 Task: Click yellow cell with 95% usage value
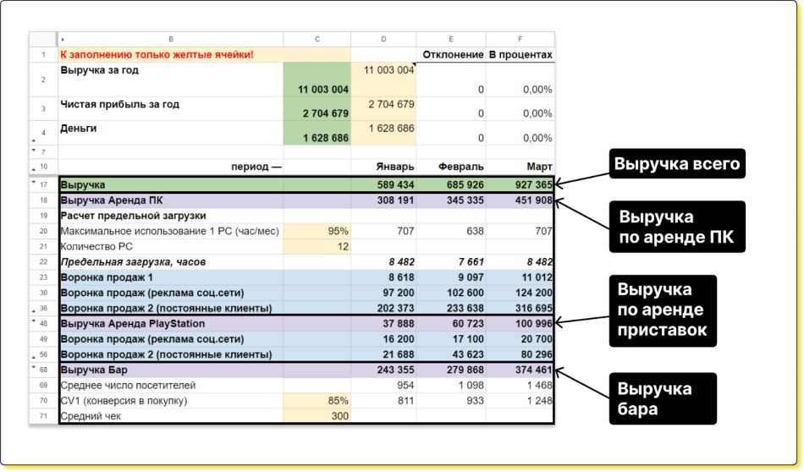(x=317, y=230)
